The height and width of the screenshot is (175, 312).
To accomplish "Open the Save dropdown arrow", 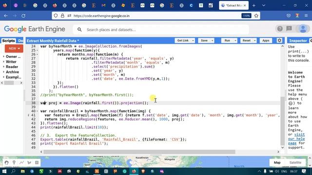I will click(213, 40).
